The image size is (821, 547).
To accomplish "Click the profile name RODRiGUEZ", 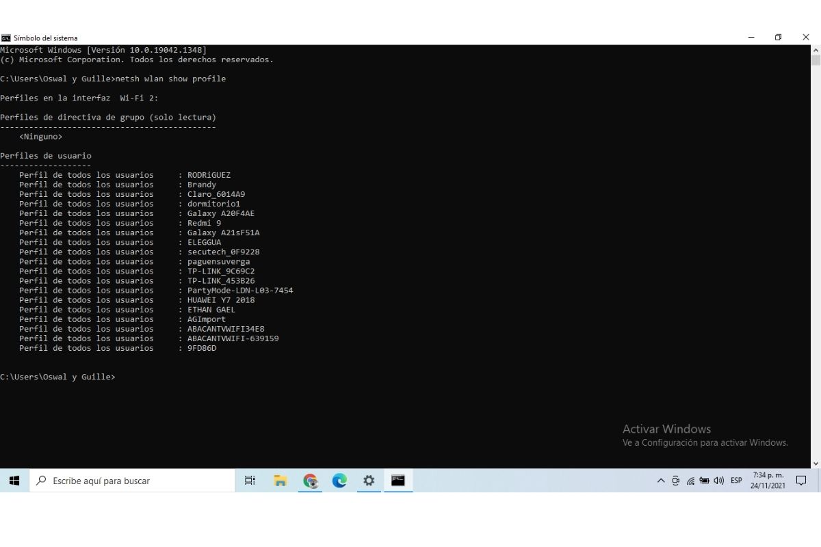I will tap(209, 175).
